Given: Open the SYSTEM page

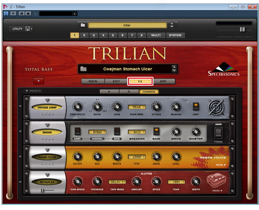Looking at the screenshot, I should pyautogui.click(x=175, y=35).
